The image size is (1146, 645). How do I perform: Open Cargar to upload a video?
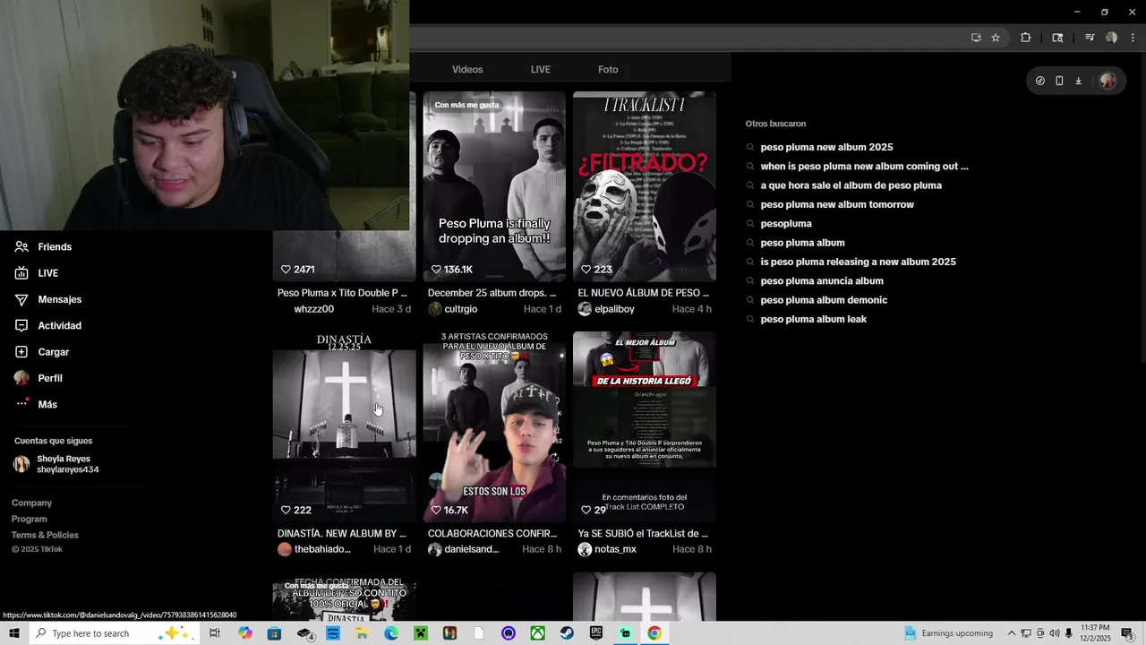pos(42,352)
